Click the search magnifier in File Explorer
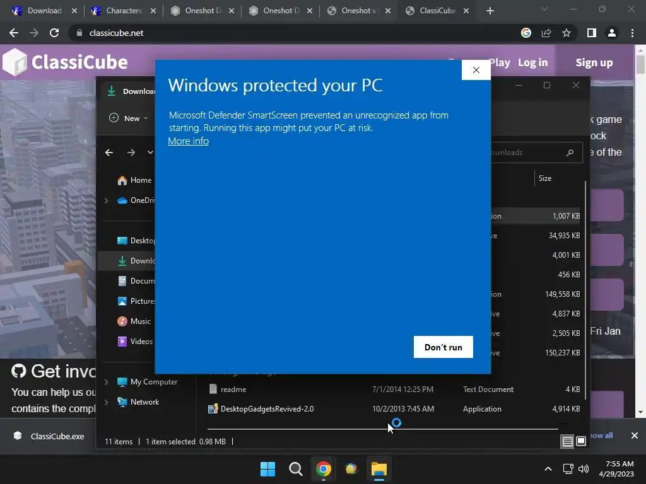Screen dimensions: 646x484 click(x=570, y=153)
